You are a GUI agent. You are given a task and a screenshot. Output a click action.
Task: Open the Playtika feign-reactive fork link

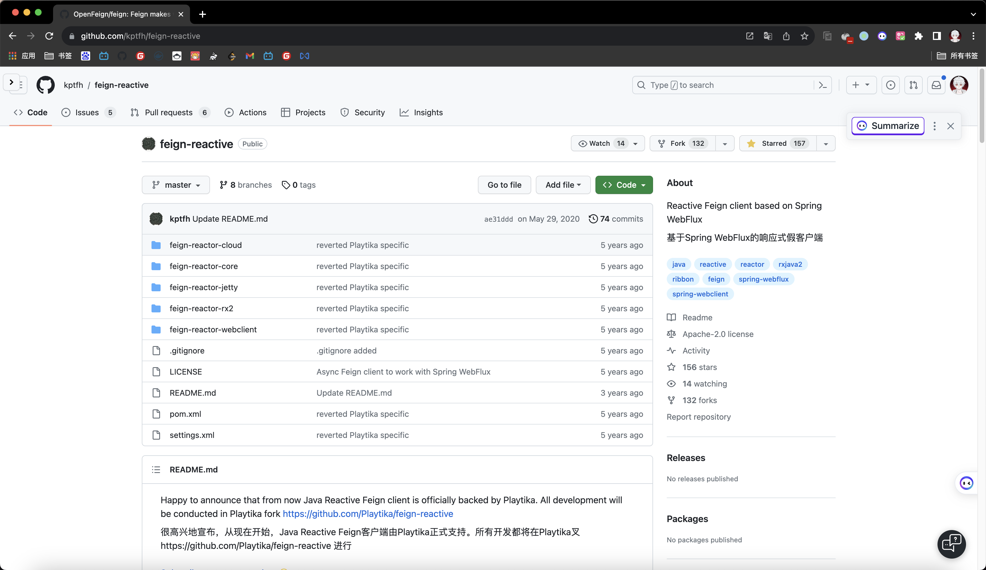[x=367, y=513]
